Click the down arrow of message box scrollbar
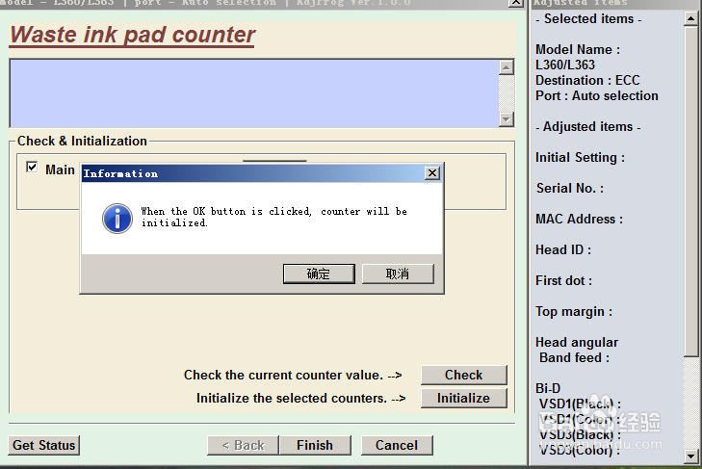Viewport: 702px width, 469px height. (507, 119)
